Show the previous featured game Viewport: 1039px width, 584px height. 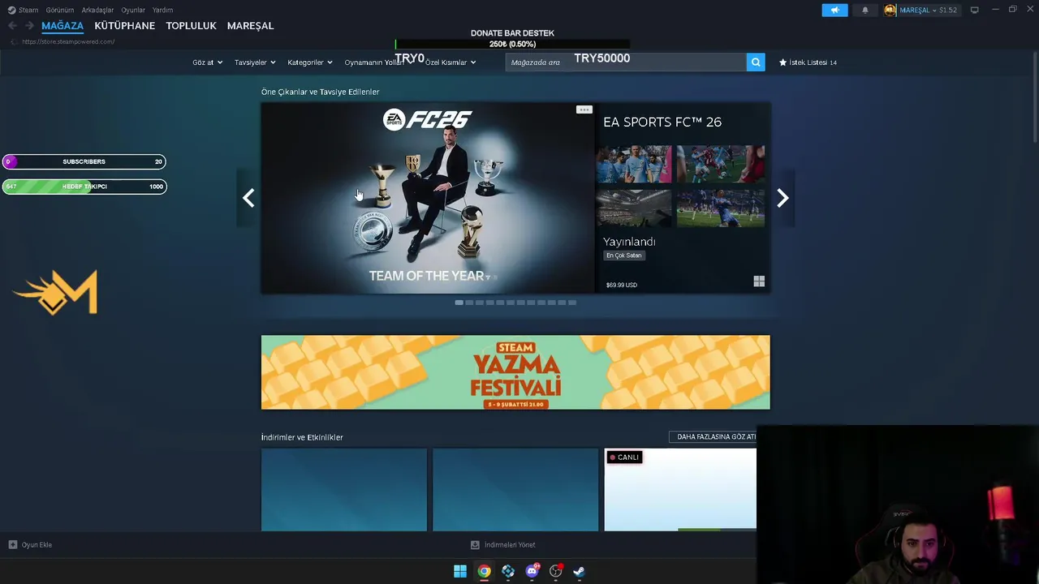[248, 198]
